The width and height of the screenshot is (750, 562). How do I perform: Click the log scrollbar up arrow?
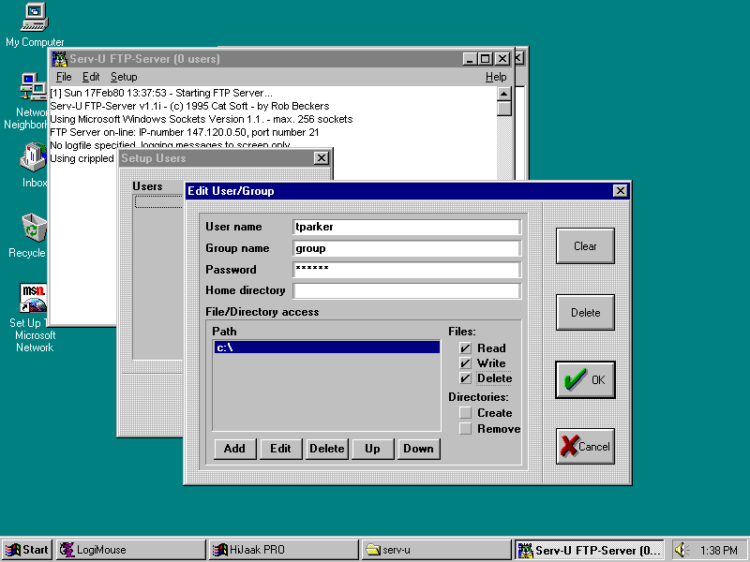(x=504, y=93)
